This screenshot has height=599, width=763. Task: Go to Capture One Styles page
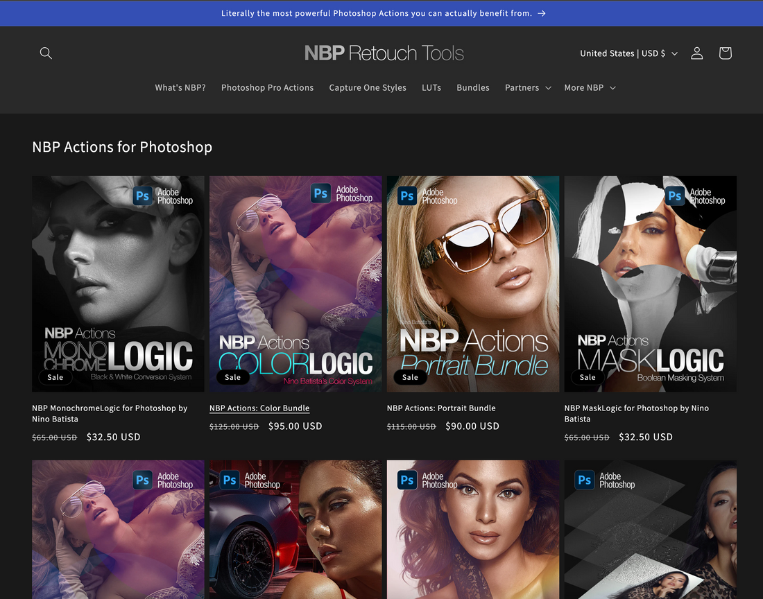(368, 87)
